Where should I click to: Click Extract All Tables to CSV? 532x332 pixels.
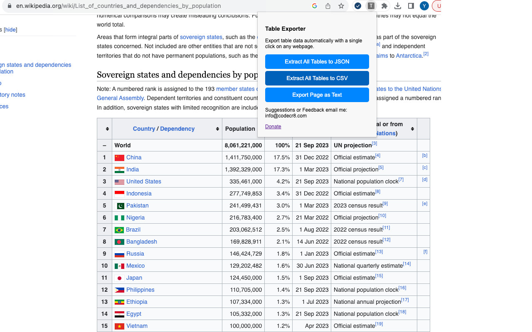pos(317,78)
